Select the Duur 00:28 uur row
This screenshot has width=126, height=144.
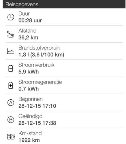[64, 17]
